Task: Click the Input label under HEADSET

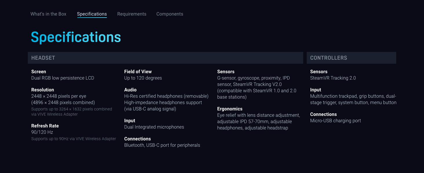Action: click(130, 121)
